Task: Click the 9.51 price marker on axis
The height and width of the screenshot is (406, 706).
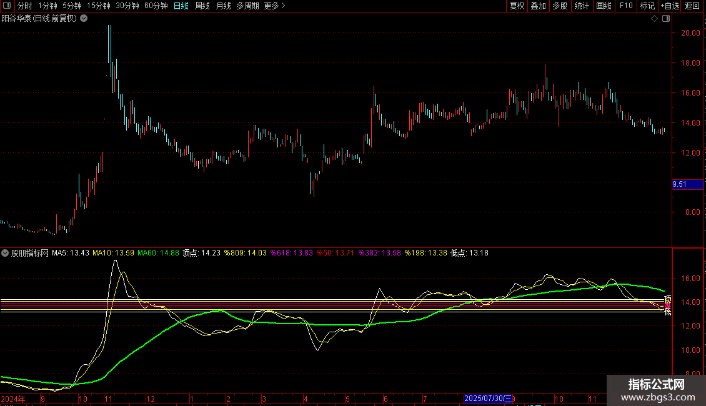Action: pyautogui.click(x=687, y=184)
